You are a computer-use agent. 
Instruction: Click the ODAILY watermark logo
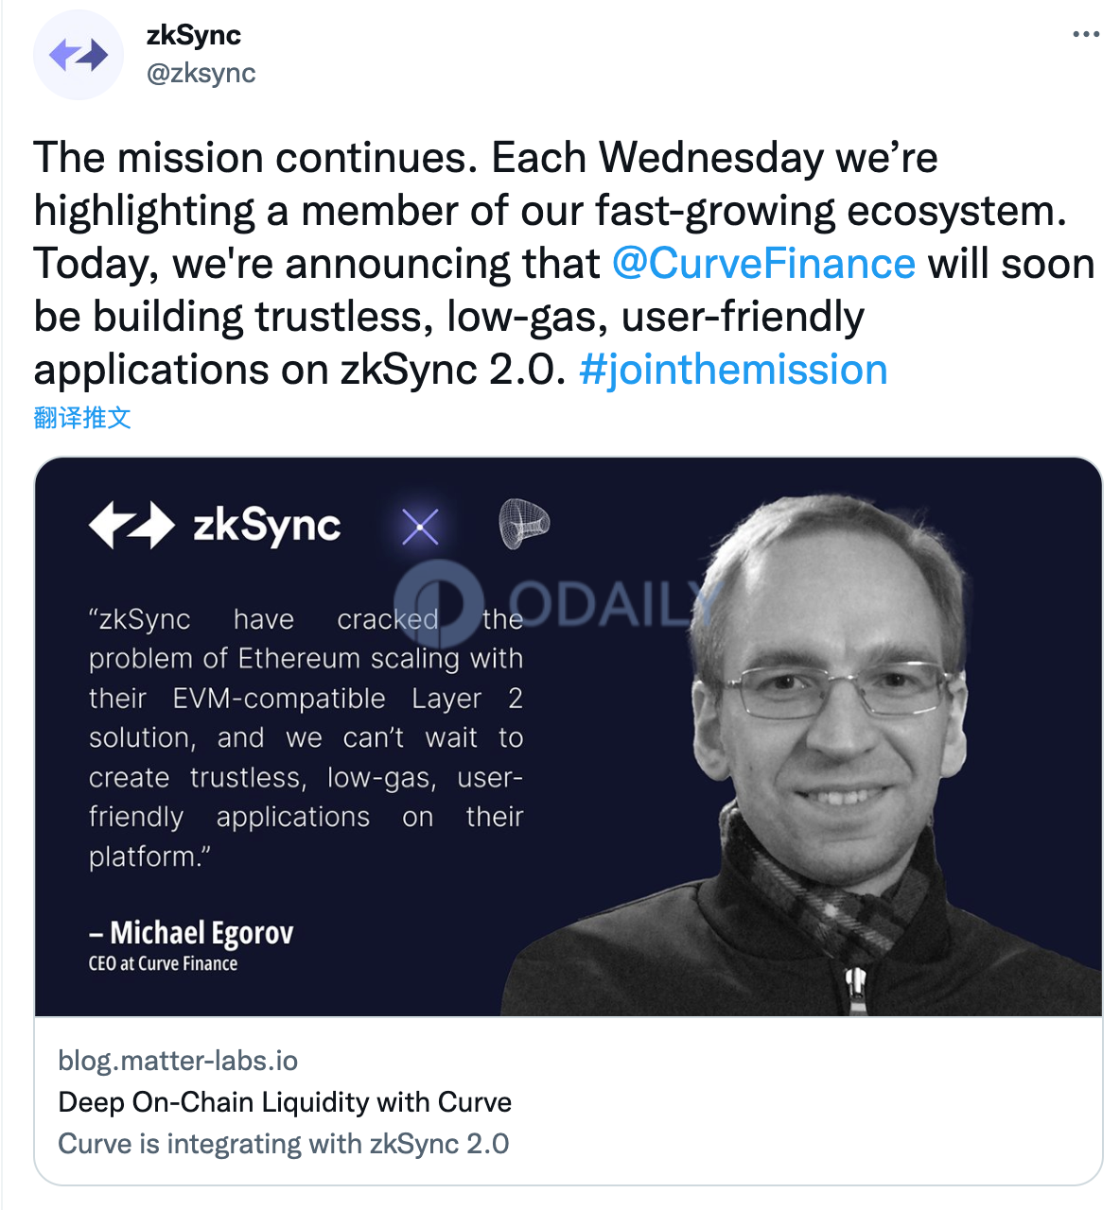558,602
